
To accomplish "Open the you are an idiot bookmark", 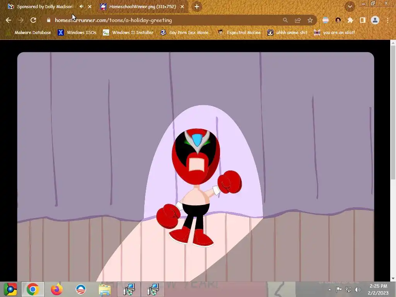I will (x=335, y=32).
